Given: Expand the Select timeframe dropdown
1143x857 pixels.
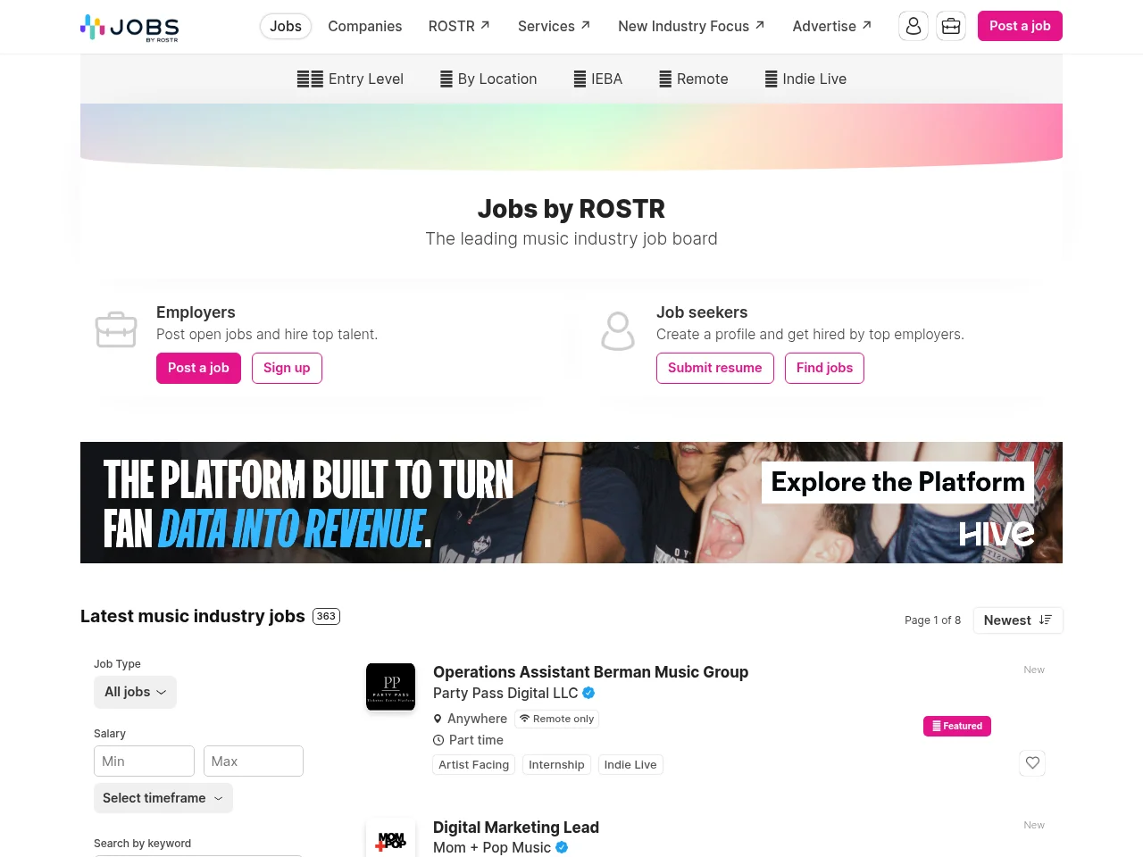Looking at the screenshot, I should (163, 798).
